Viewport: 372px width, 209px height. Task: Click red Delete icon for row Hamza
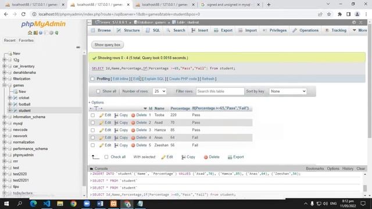pyautogui.click(x=133, y=130)
